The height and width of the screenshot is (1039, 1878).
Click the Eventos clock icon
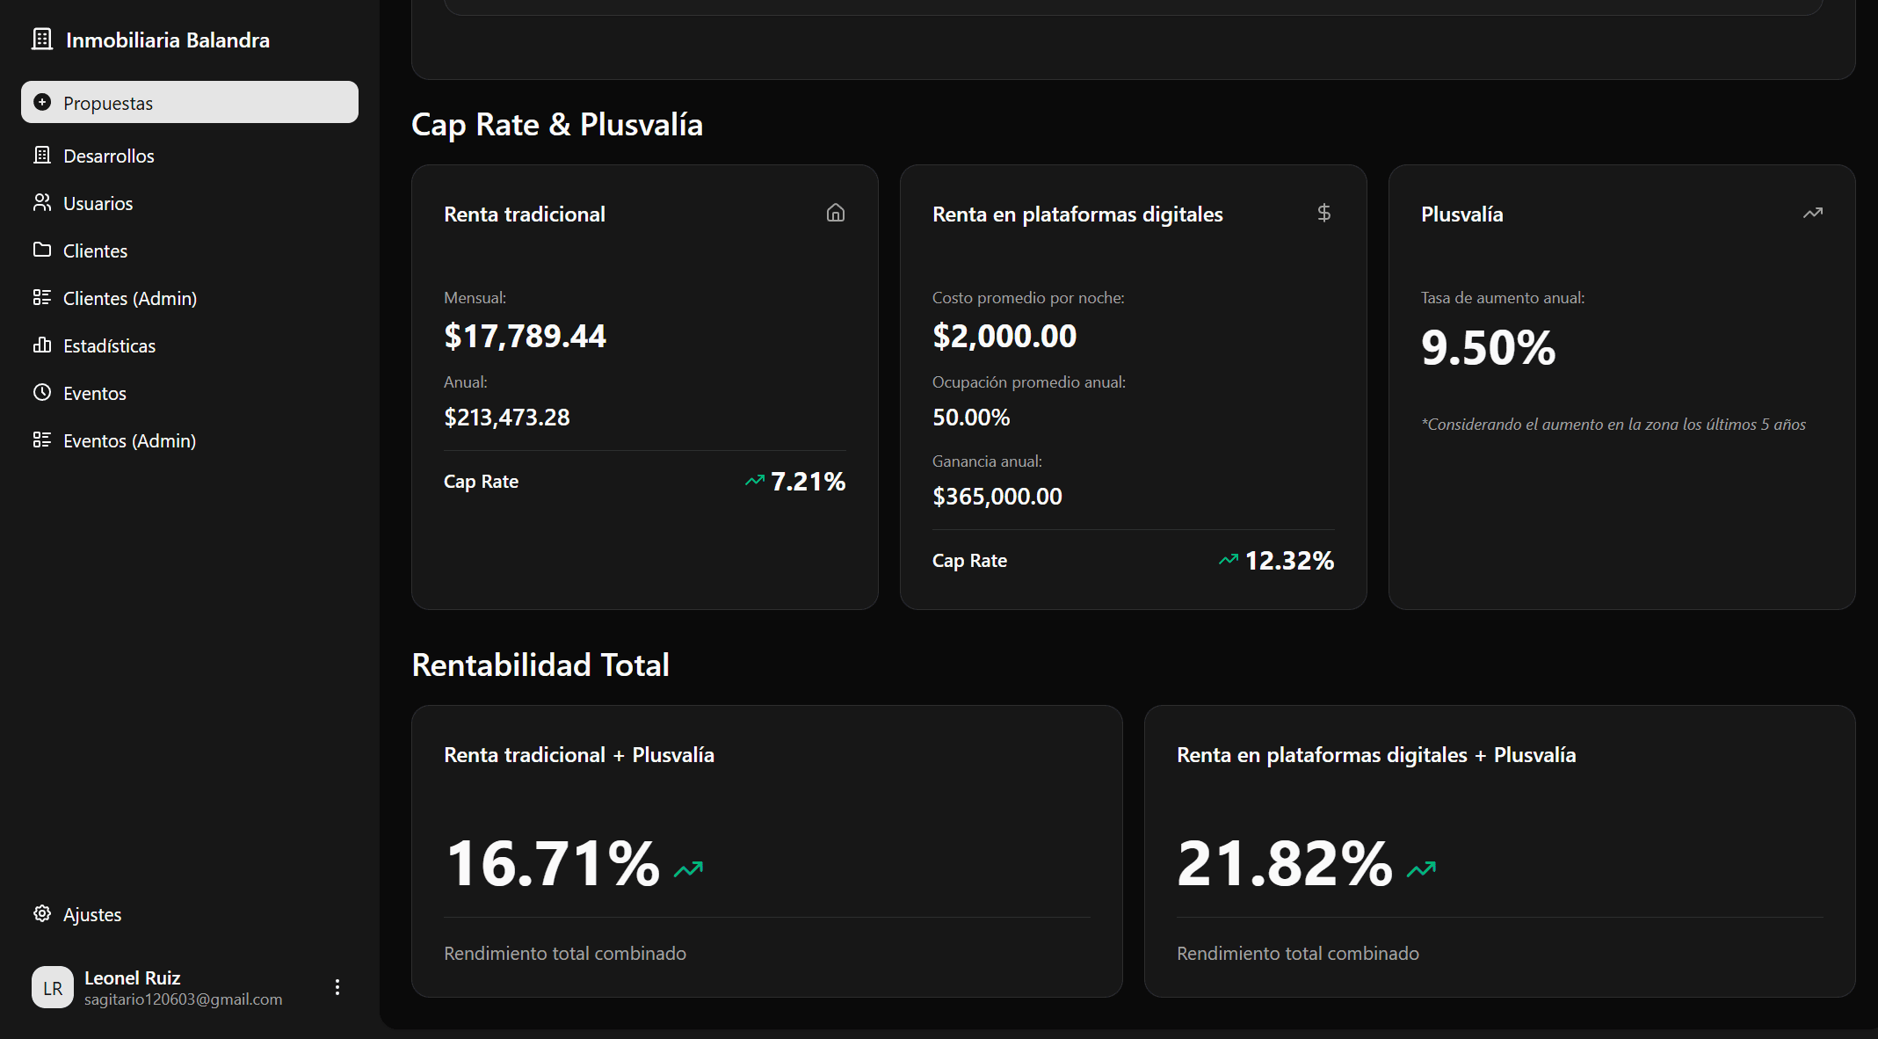42,393
